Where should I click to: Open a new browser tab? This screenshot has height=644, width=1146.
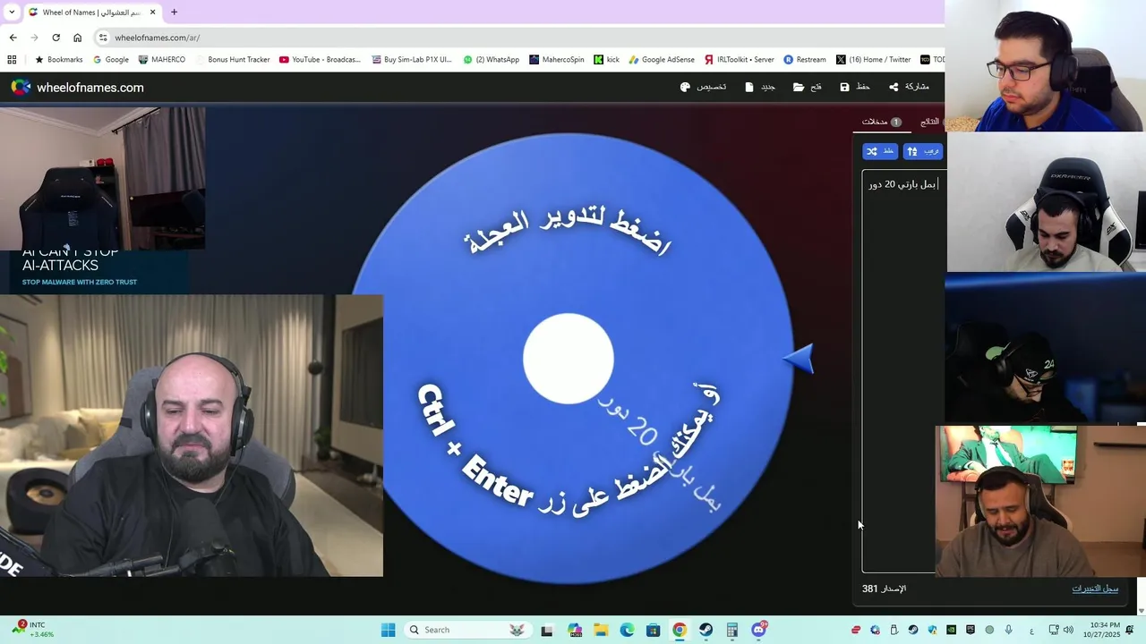[174, 12]
